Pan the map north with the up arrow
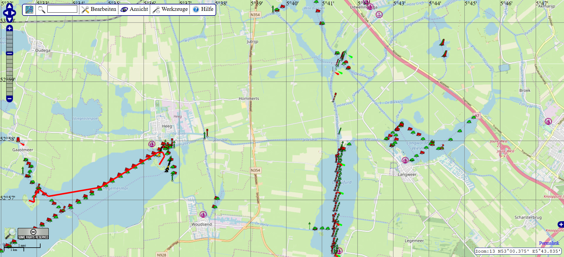Viewport: 564px width, 257px height. coord(9,6)
